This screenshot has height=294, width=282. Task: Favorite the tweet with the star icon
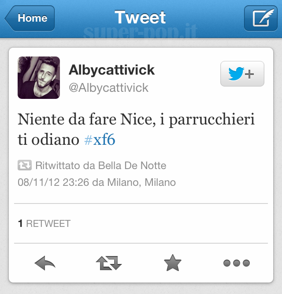tap(173, 263)
